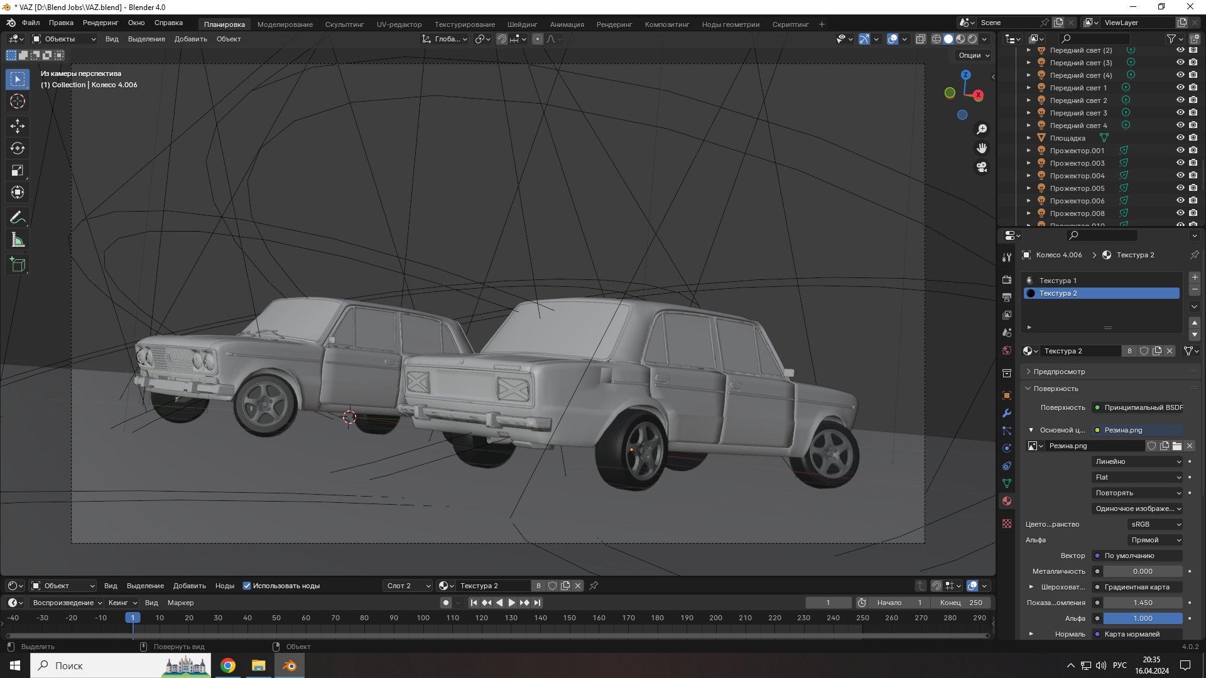
Task: Open Modifier properties wrench tab
Action: click(1007, 413)
